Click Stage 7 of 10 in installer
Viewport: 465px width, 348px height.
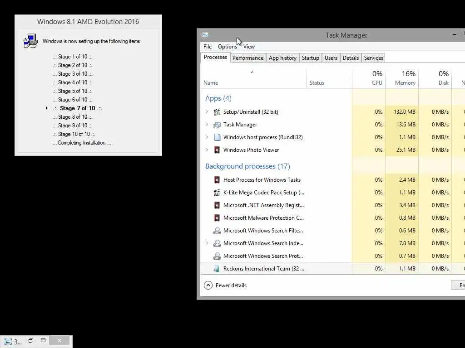click(x=77, y=108)
